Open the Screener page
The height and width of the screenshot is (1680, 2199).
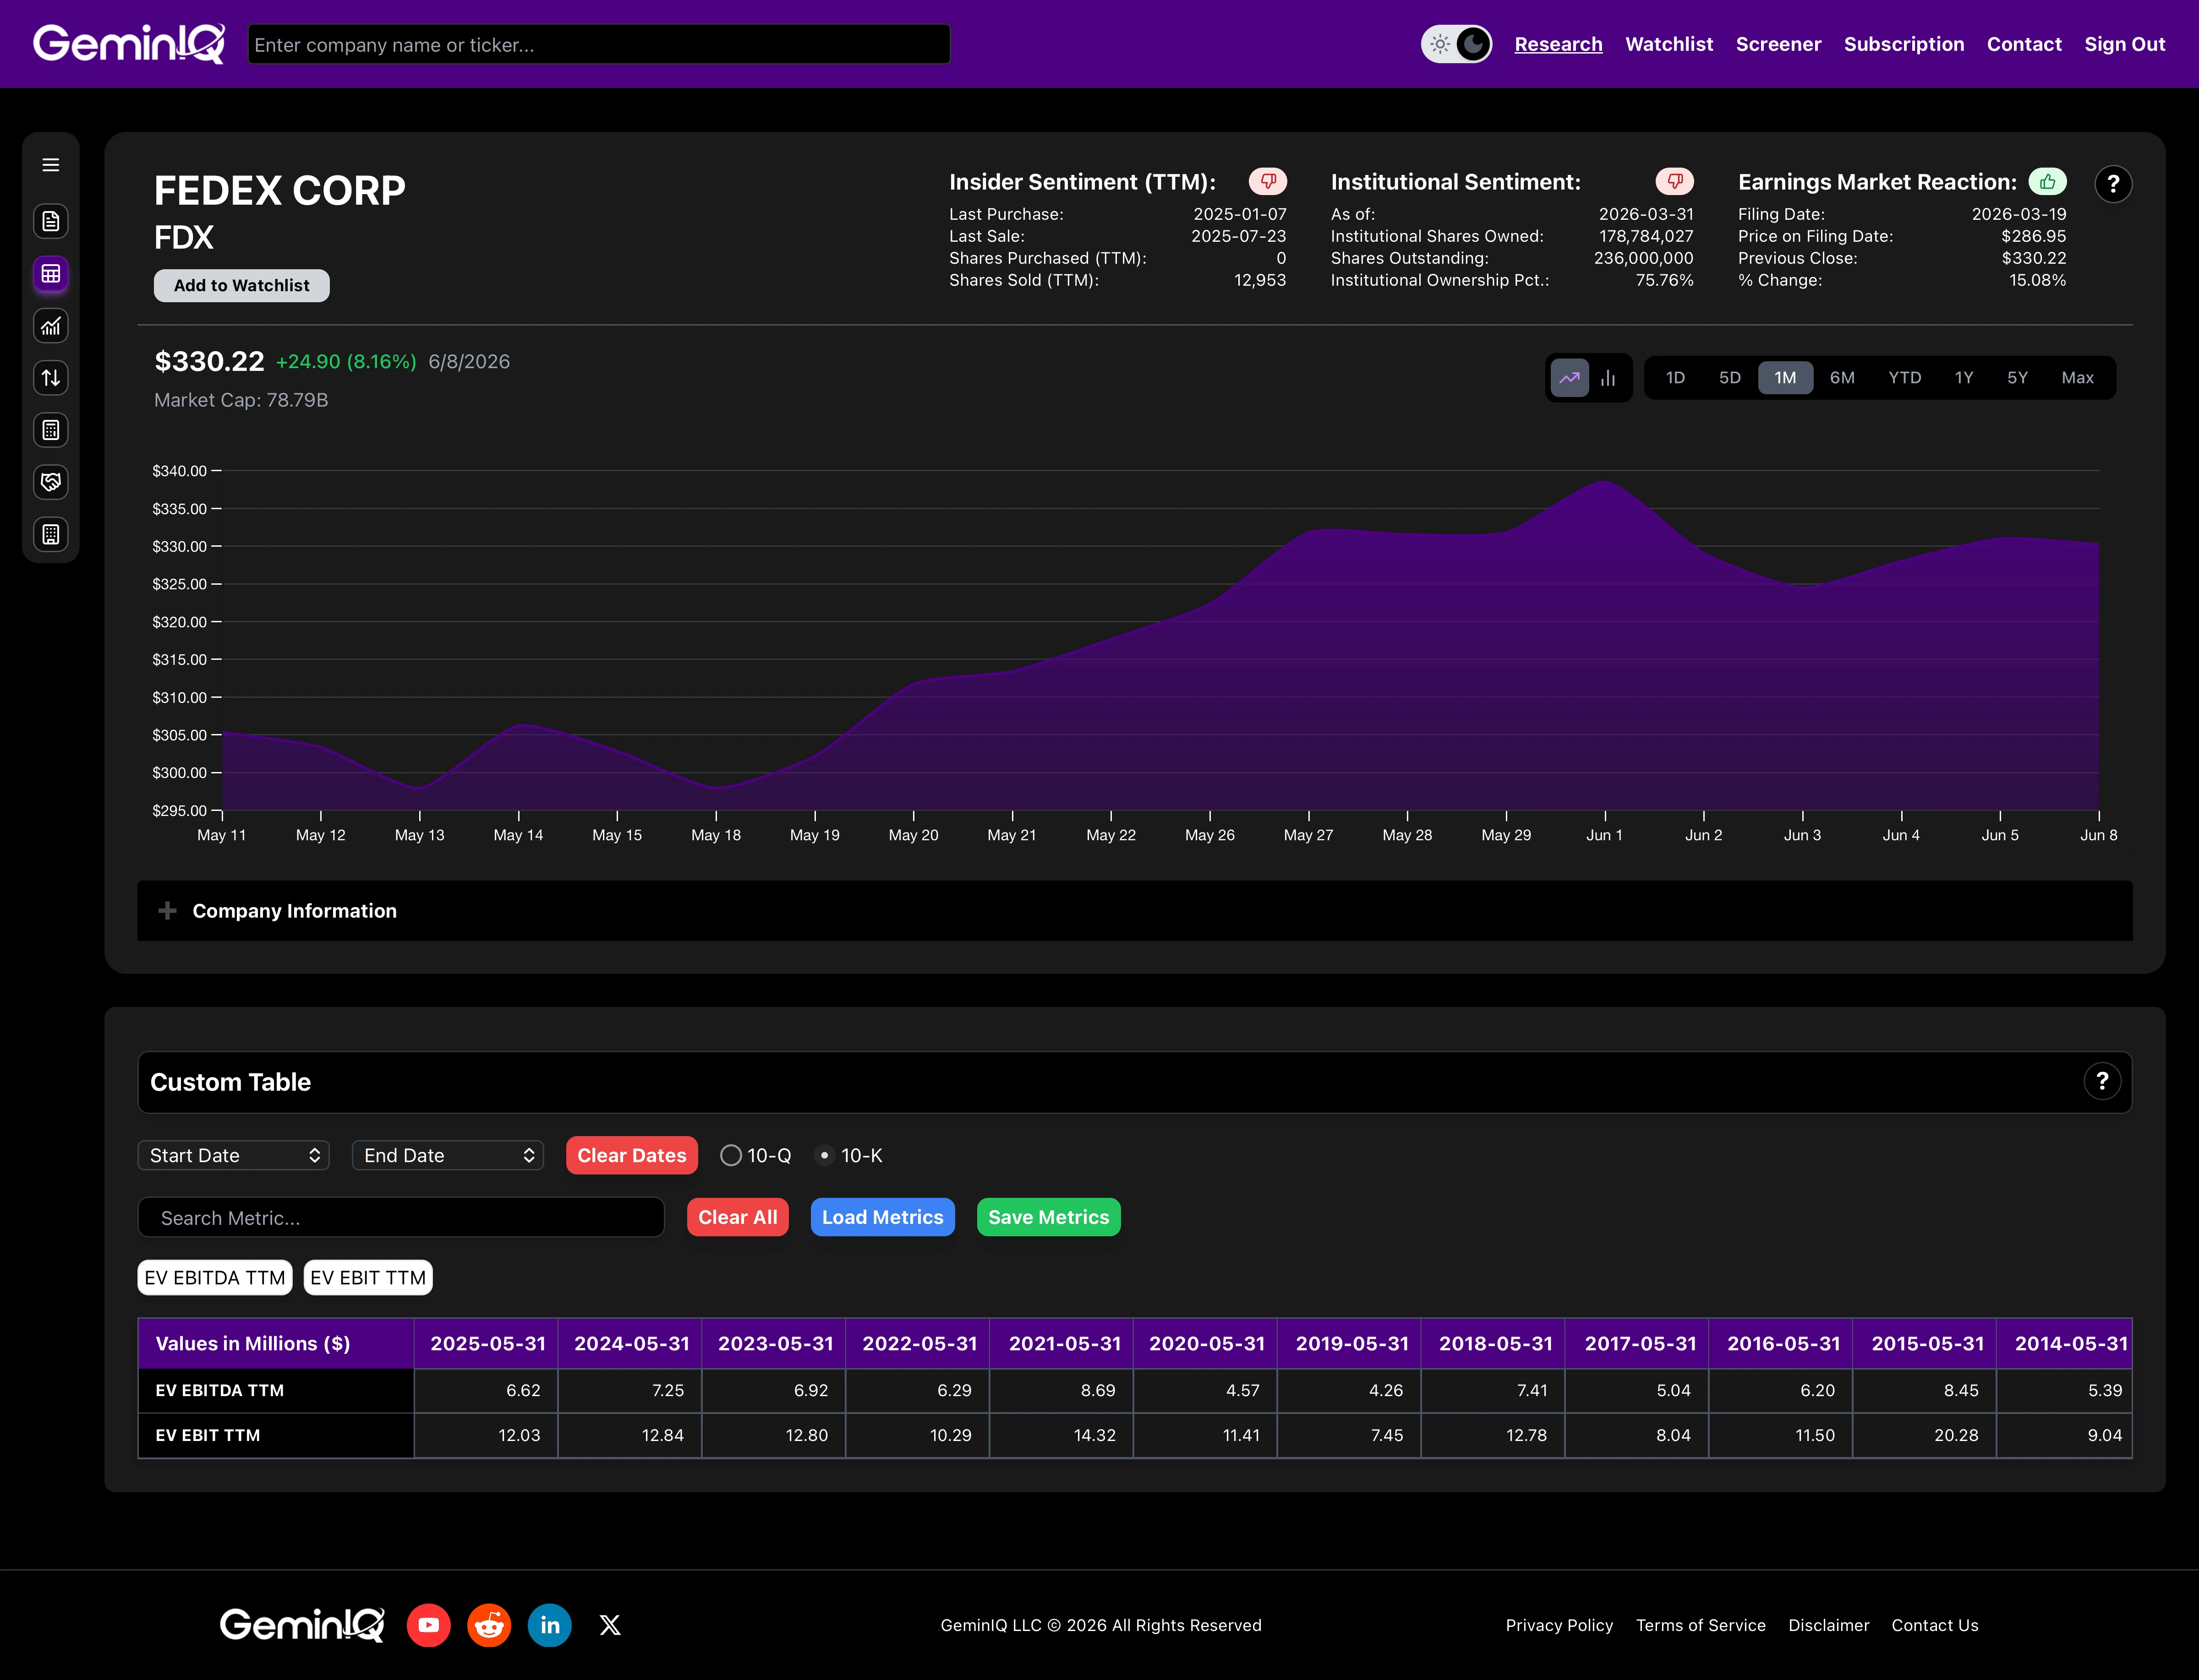pyautogui.click(x=1778, y=44)
